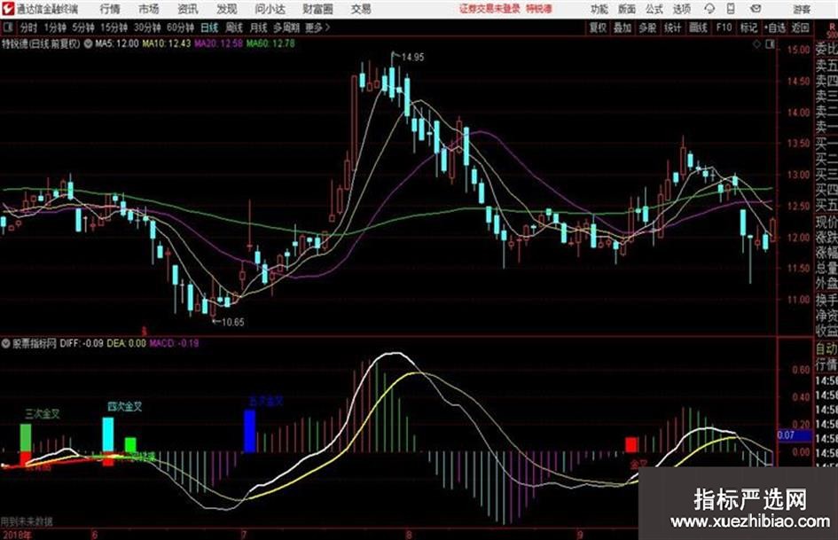The width and height of the screenshot is (838, 540).
Task: Click the MA20: 12.58 value label
Action: pos(218,43)
